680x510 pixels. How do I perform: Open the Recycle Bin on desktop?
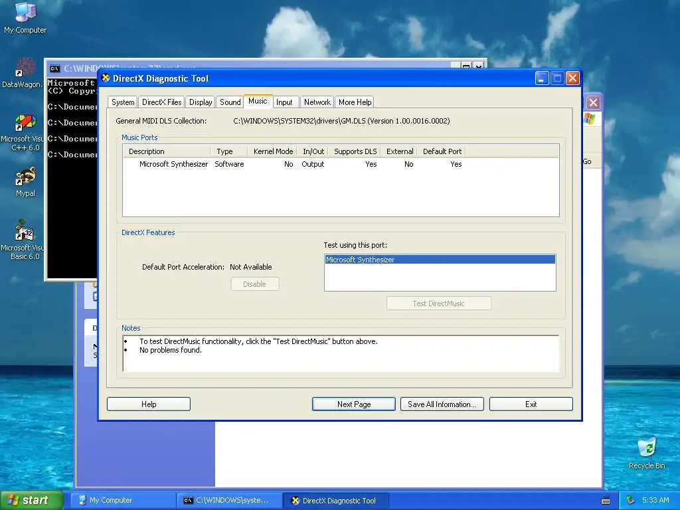tap(647, 453)
